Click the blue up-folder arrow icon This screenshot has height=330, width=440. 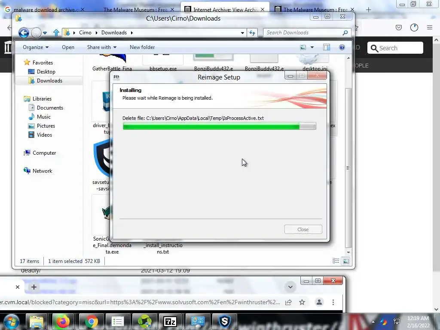pyautogui.click(x=56, y=33)
